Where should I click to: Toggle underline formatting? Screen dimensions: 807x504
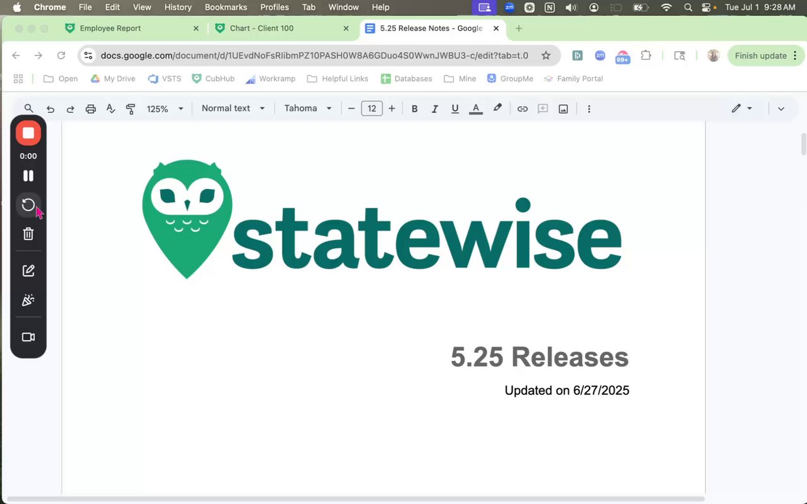tap(455, 109)
